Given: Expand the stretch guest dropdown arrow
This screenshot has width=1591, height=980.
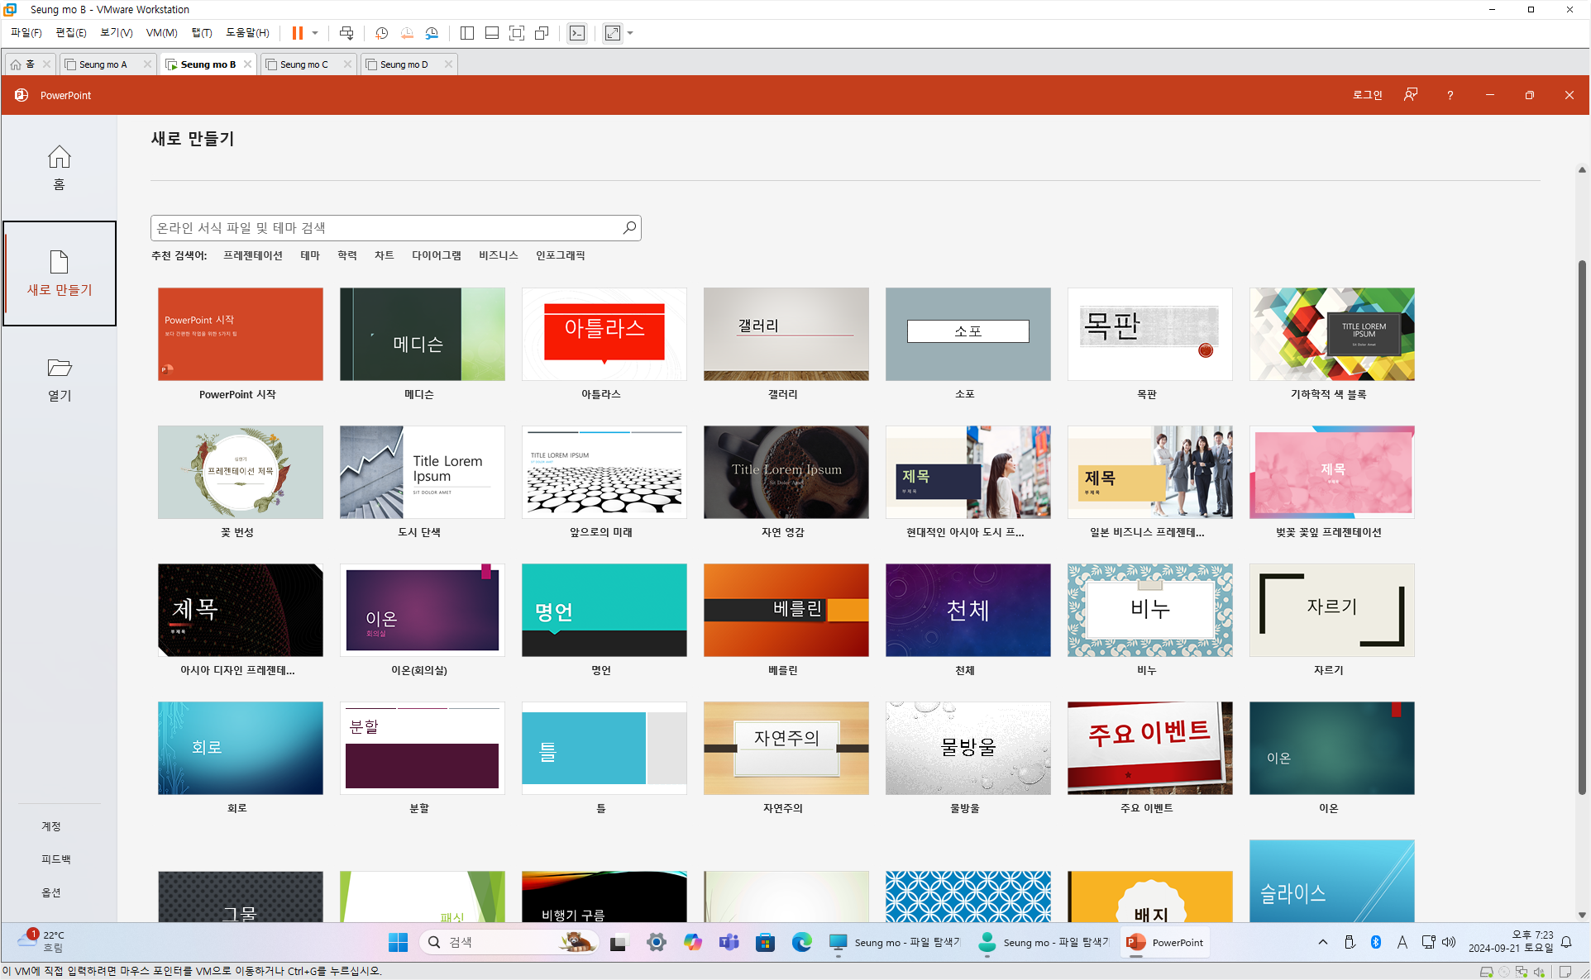Looking at the screenshot, I should pos(631,33).
